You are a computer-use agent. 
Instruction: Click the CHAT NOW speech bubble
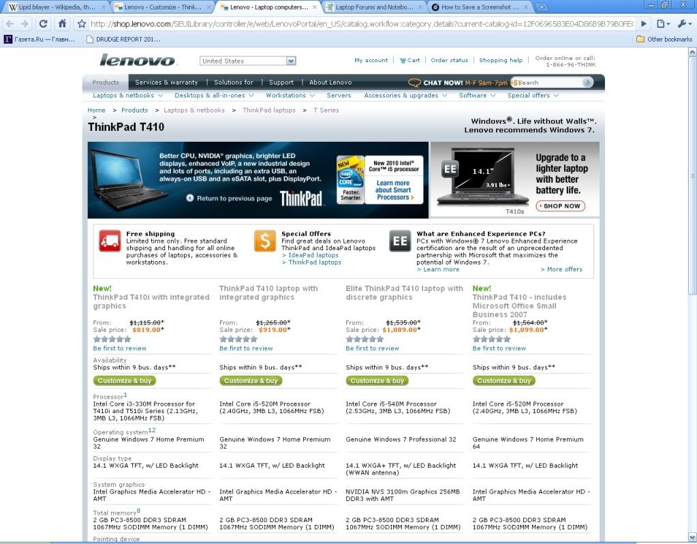414,82
